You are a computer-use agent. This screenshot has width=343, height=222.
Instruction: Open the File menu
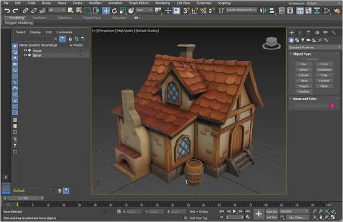[x=6, y=3]
